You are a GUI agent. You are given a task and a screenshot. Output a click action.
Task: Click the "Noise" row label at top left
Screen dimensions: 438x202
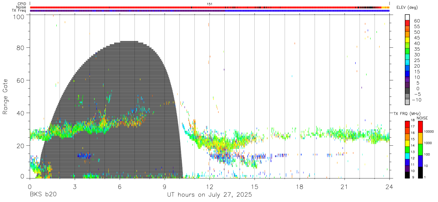[x=21, y=7]
